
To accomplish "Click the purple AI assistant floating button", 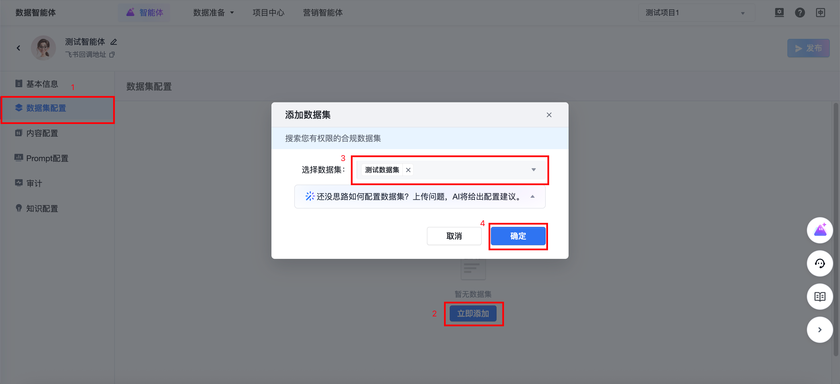I will (819, 230).
